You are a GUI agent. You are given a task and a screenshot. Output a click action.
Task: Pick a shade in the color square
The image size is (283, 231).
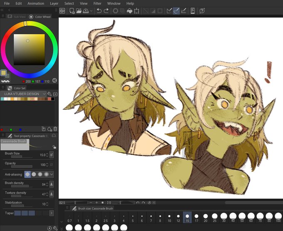[x=29, y=50]
